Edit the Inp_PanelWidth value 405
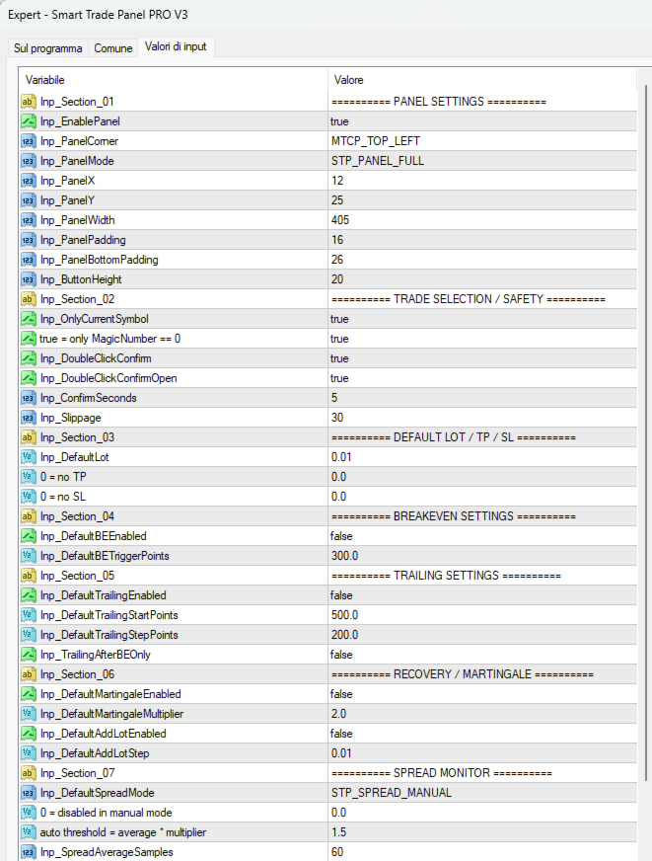This screenshot has width=652, height=861. pos(482,220)
